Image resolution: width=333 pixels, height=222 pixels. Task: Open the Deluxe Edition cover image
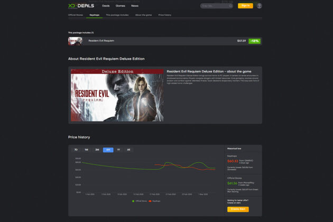coord(117,95)
